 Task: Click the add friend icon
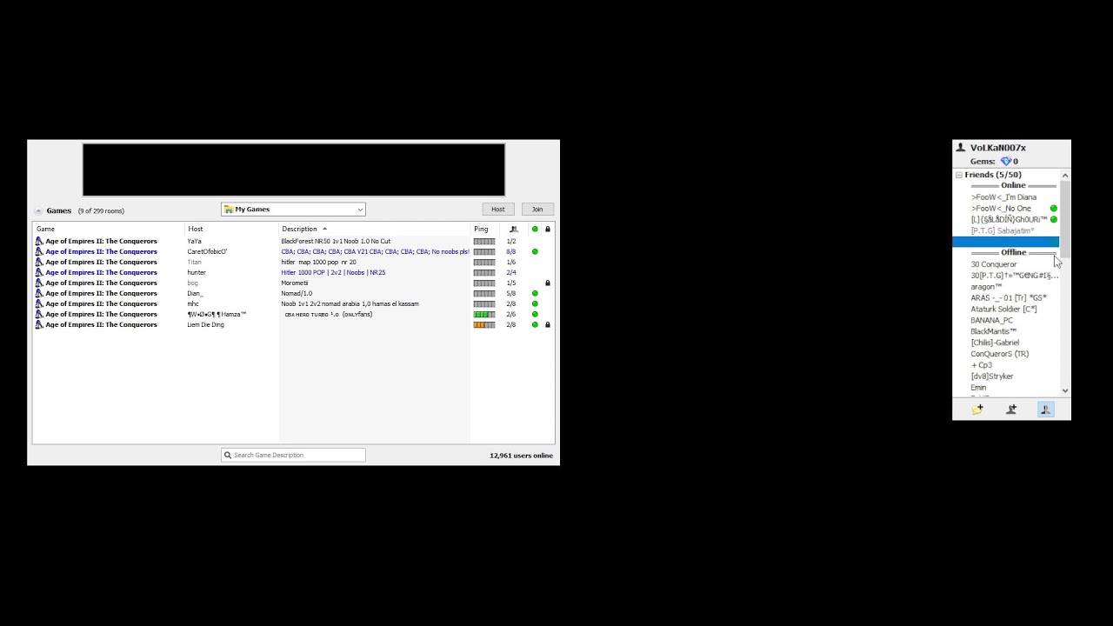tap(1011, 410)
